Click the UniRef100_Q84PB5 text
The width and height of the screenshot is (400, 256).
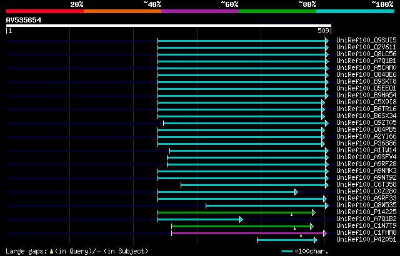point(366,130)
